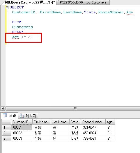The image size is (140, 153).
Task: Click Age at end of query column list
Action: [x=130, y=12]
